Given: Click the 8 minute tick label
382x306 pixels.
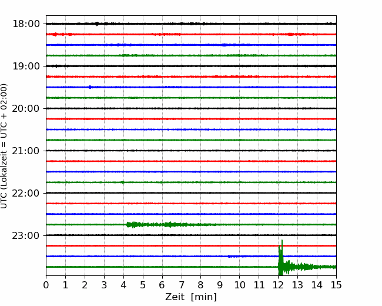Looking at the screenshot, I should [201, 285].
